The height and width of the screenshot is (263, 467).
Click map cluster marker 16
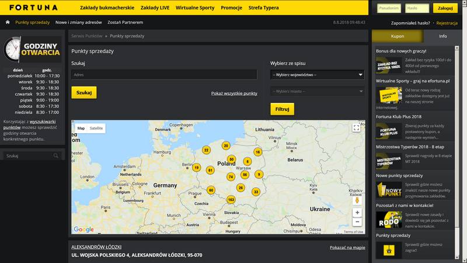[257, 152]
